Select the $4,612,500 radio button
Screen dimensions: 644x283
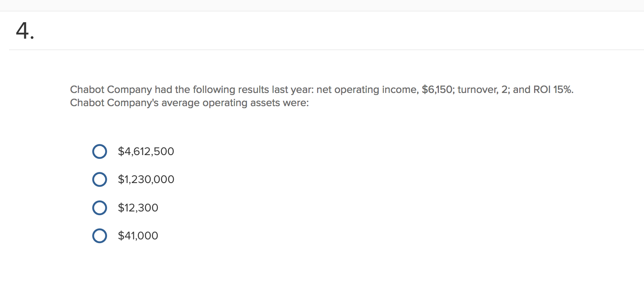coord(100,151)
